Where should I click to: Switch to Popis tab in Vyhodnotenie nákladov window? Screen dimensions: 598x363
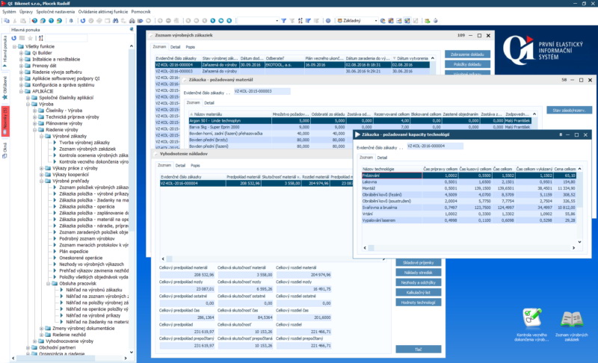point(195,165)
